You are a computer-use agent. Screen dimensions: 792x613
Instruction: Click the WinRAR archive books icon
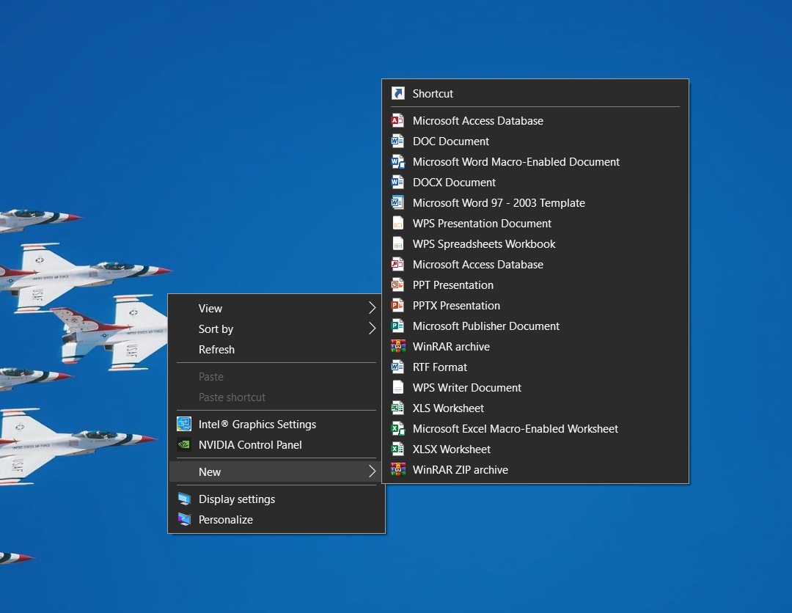click(398, 346)
